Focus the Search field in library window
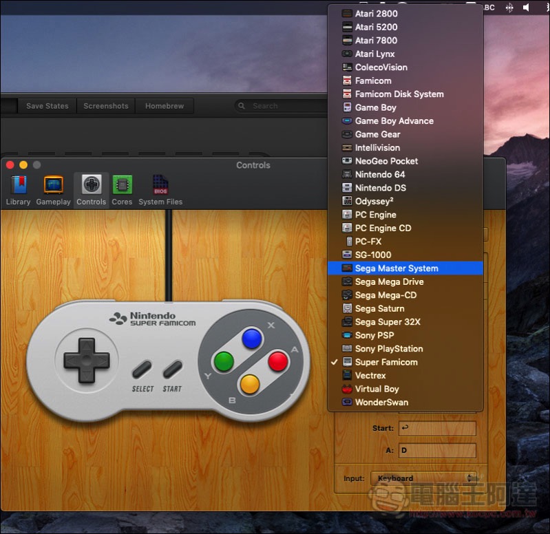Viewport: 550px width, 534px height. tap(281, 106)
